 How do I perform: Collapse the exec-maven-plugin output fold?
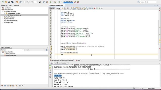[x=52, y=73]
